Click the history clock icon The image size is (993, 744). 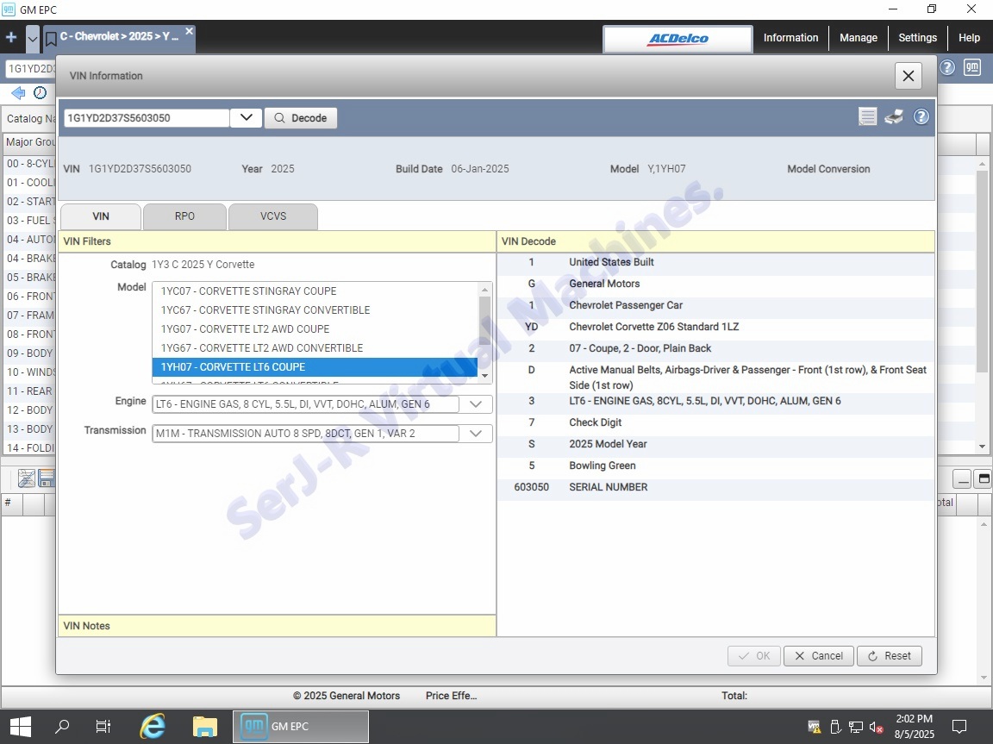[x=40, y=93]
